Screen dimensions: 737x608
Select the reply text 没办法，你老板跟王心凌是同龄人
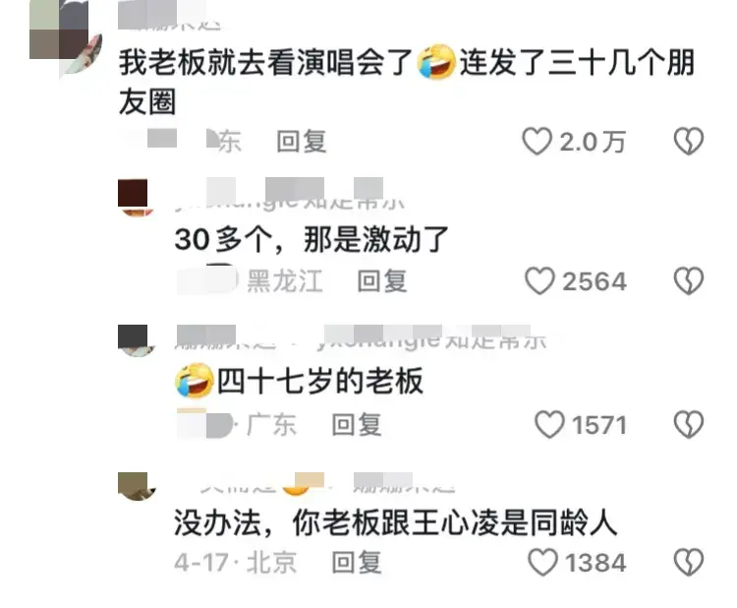point(395,522)
